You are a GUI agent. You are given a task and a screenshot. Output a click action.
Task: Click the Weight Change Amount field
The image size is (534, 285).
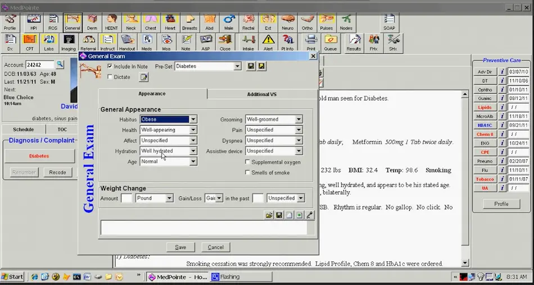tap(127, 198)
